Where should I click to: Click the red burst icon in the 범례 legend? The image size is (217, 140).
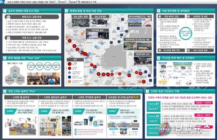[69, 64]
